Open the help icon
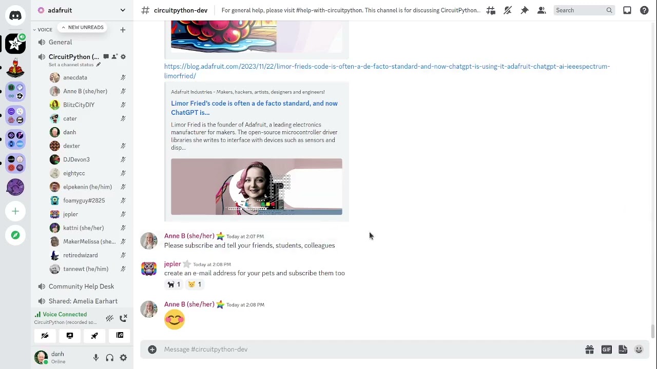The image size is (657, 369). coord(644,10)
